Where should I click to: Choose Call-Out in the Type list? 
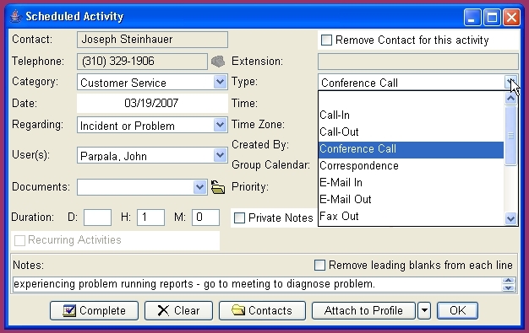(x=411, y=132)
